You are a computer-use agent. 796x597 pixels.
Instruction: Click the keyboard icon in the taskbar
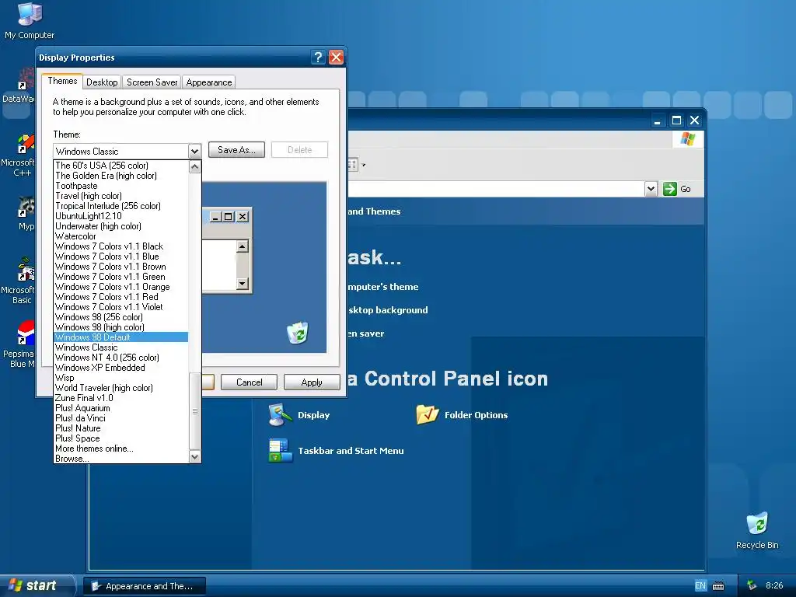[718, 586]
